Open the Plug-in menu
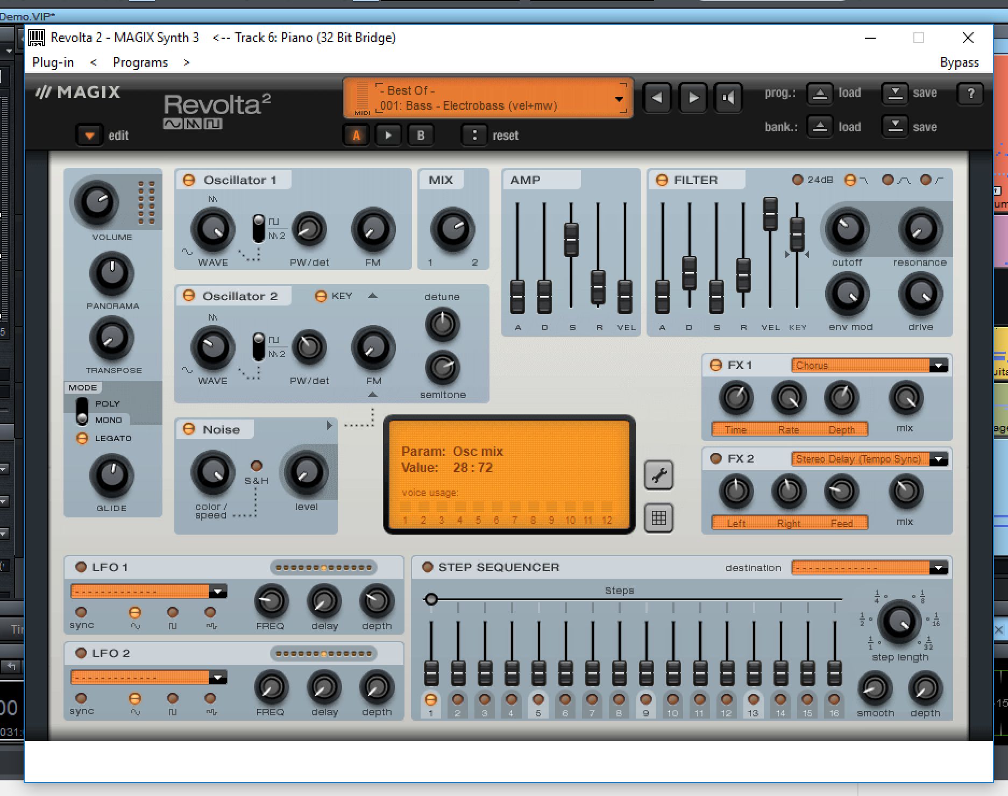Viewport: 1008px width, 796px height. (53, 62)
